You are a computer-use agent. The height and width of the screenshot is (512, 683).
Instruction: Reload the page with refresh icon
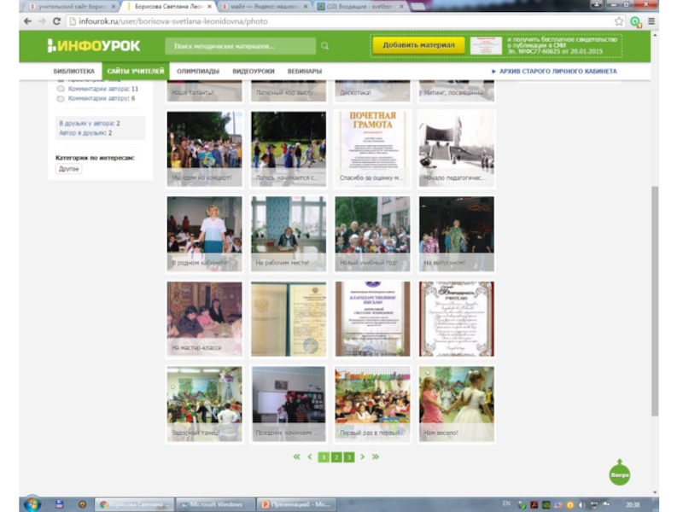click(x=56, y=21)
